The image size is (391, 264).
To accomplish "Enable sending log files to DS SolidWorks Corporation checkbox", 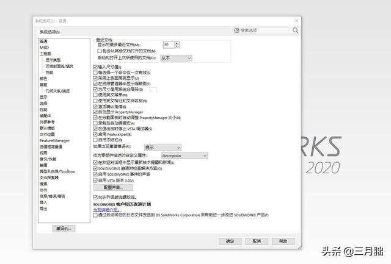I will tap(95, 215).
